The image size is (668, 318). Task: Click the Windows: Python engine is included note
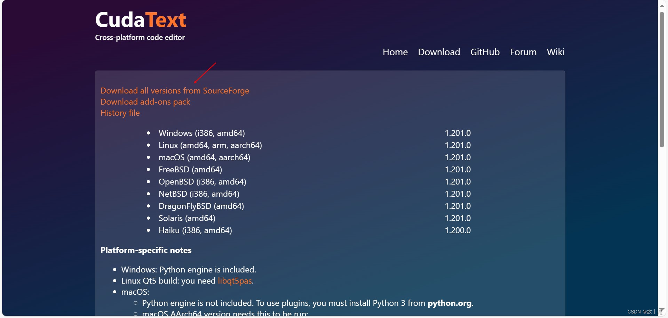click(x=188, y=270)
